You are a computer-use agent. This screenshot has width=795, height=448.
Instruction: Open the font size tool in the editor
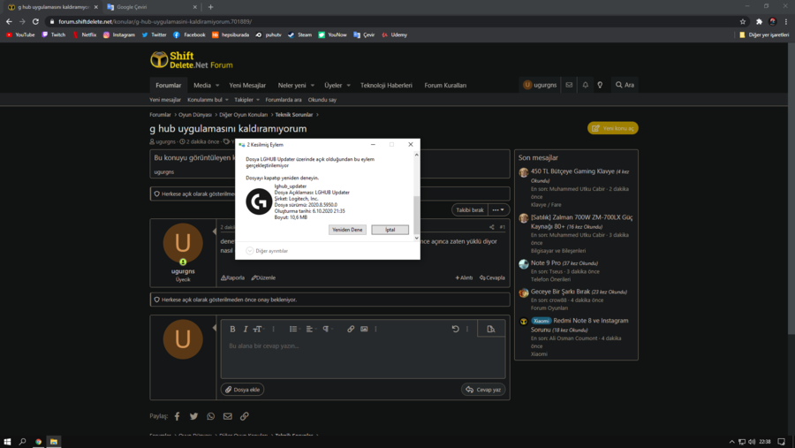258,329
